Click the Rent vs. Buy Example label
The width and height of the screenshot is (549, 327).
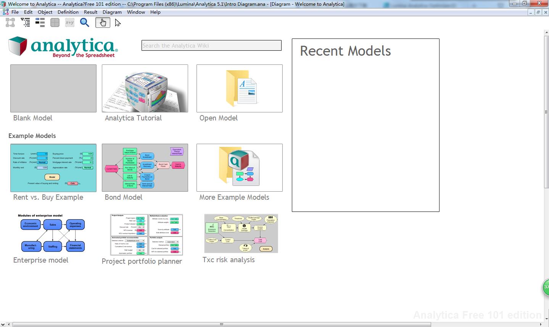click(x=48, y=197)
